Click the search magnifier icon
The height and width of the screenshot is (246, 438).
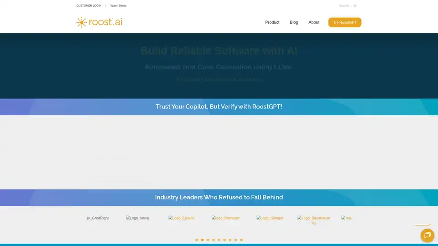pyautogui.click(x=355, y=6)
